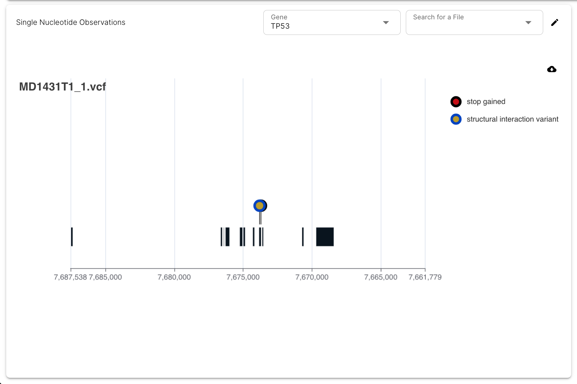Click the pencil edit icon

click(555, 22)
